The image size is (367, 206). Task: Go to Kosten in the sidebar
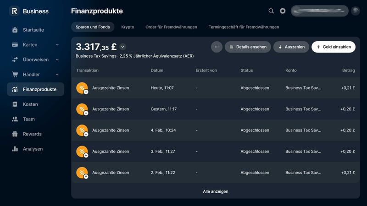pos(30,104)
